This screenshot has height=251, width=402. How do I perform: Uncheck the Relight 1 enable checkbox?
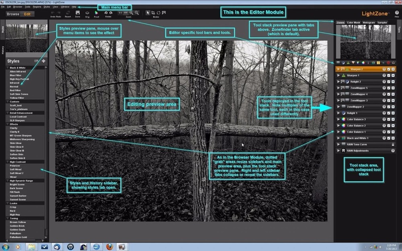pyautogui.click(x=388, y=112)
